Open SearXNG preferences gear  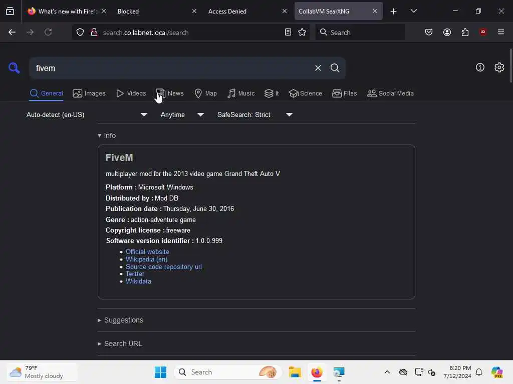tap(499, 67)
